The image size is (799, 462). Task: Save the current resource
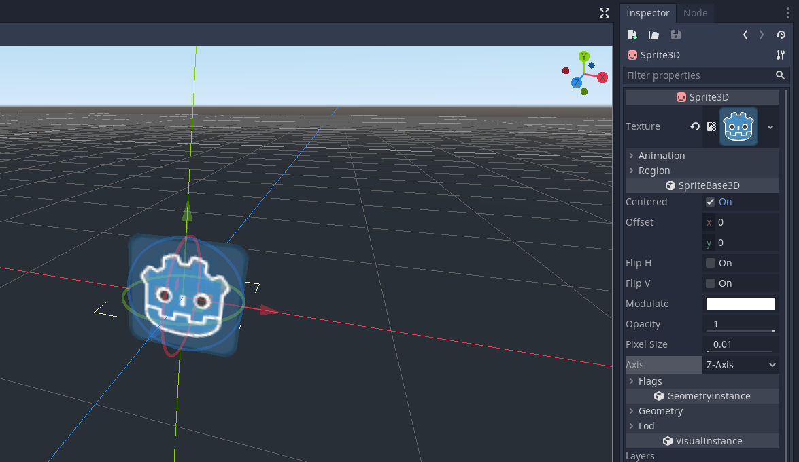675,35
